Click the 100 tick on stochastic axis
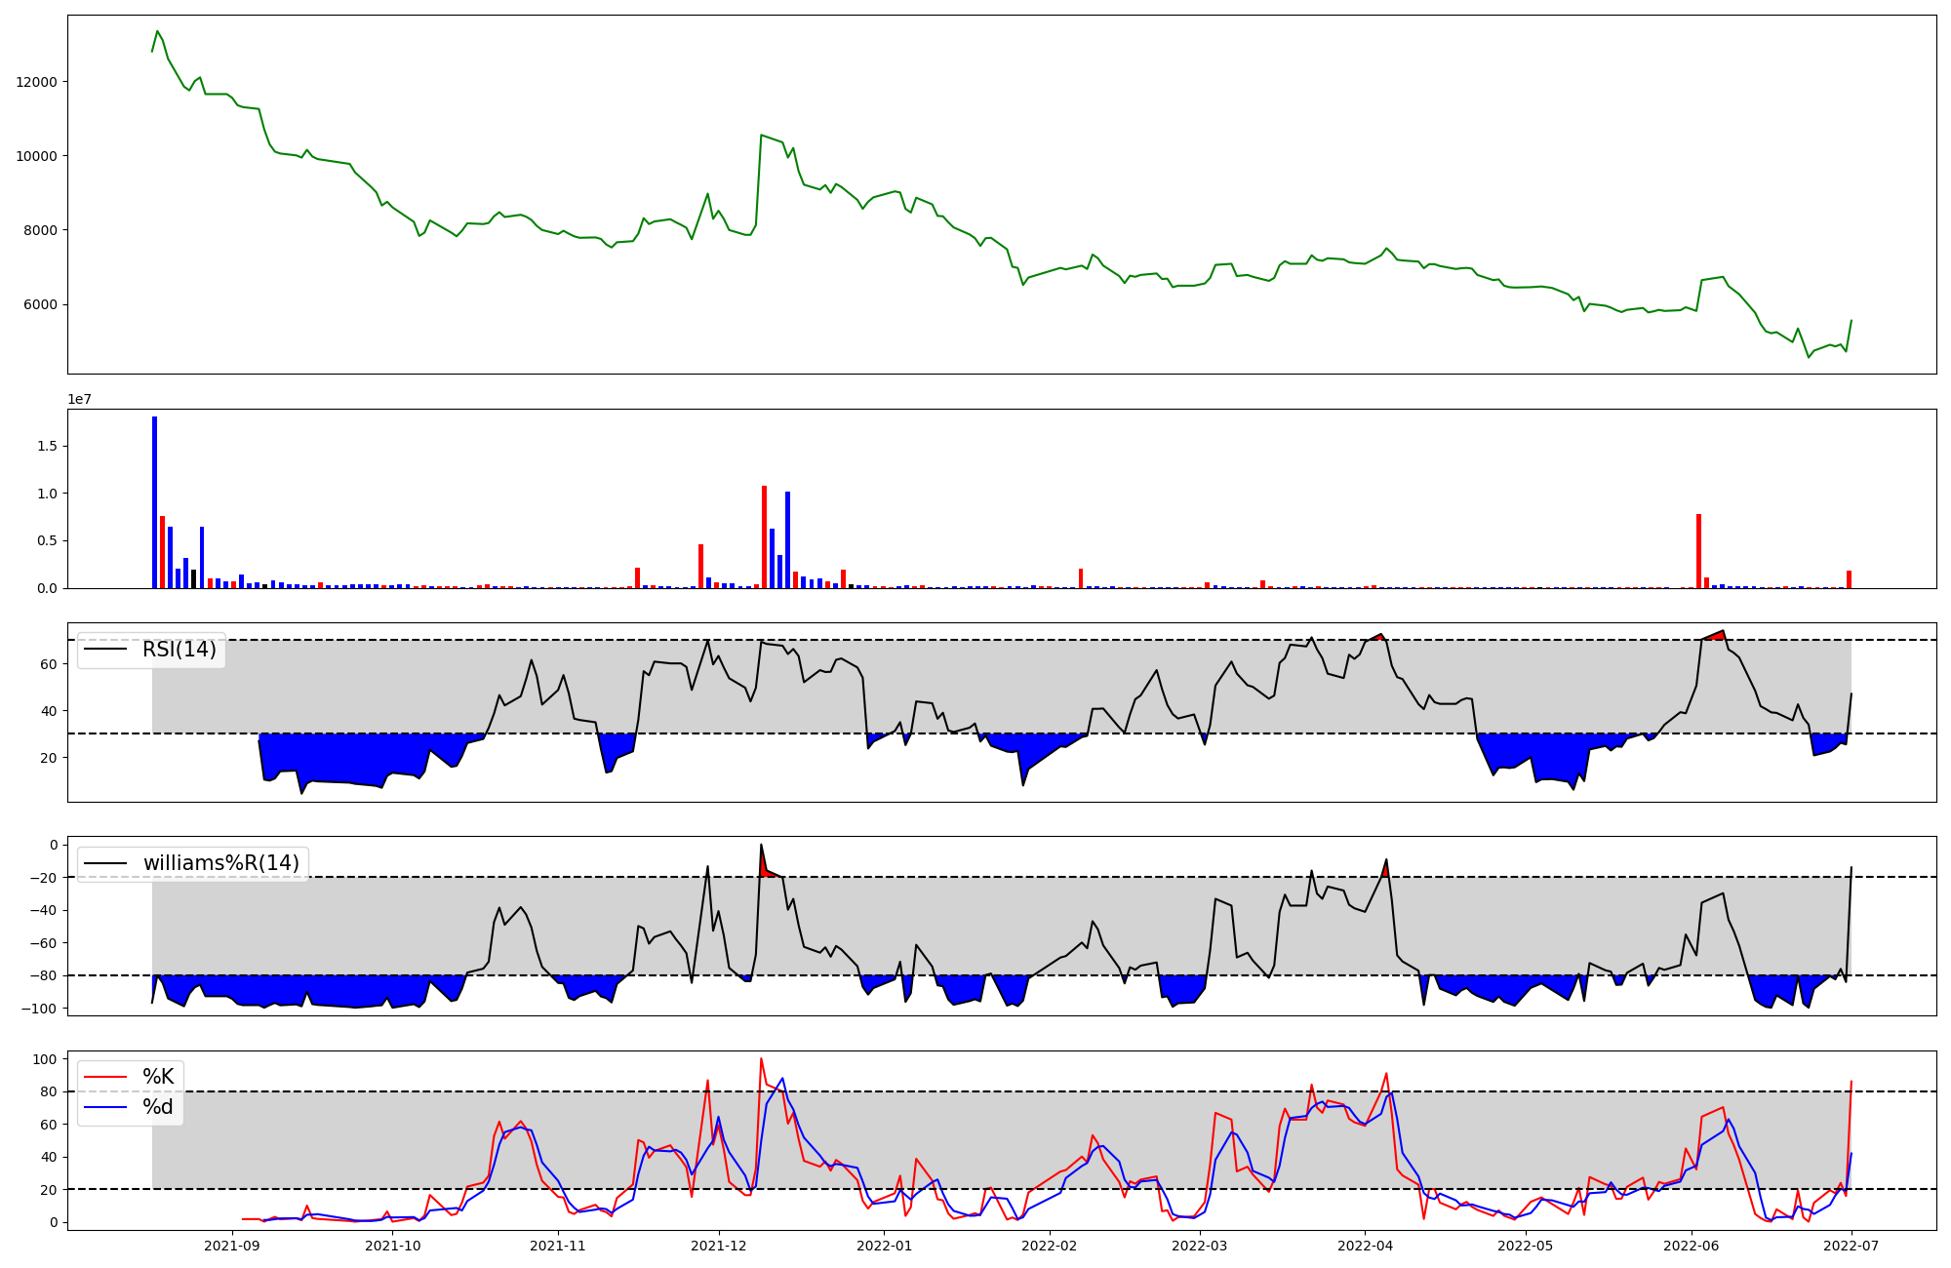 [45, 1059]
